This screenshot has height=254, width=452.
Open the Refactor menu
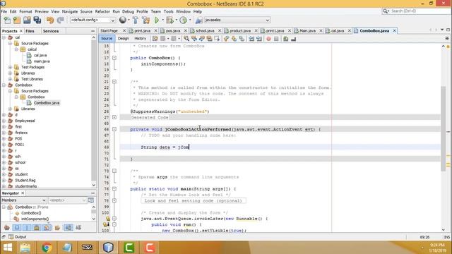102,11
